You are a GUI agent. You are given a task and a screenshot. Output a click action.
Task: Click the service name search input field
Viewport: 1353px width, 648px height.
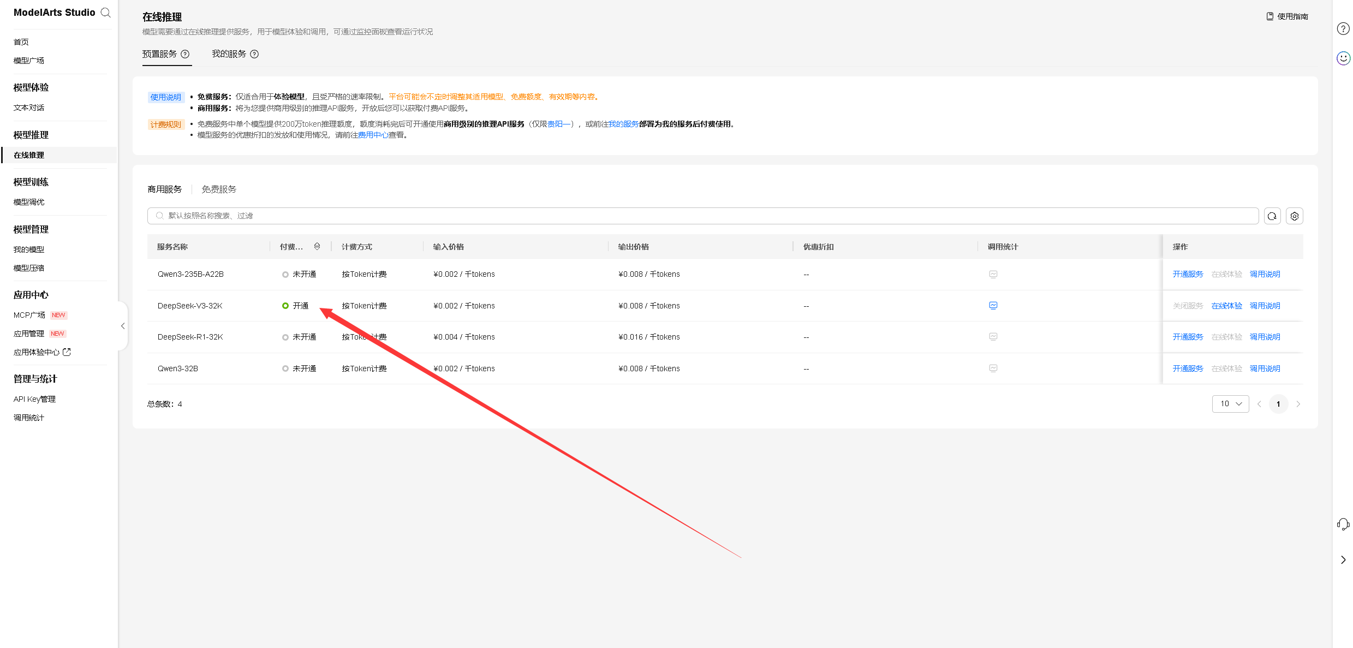[704, 216]
